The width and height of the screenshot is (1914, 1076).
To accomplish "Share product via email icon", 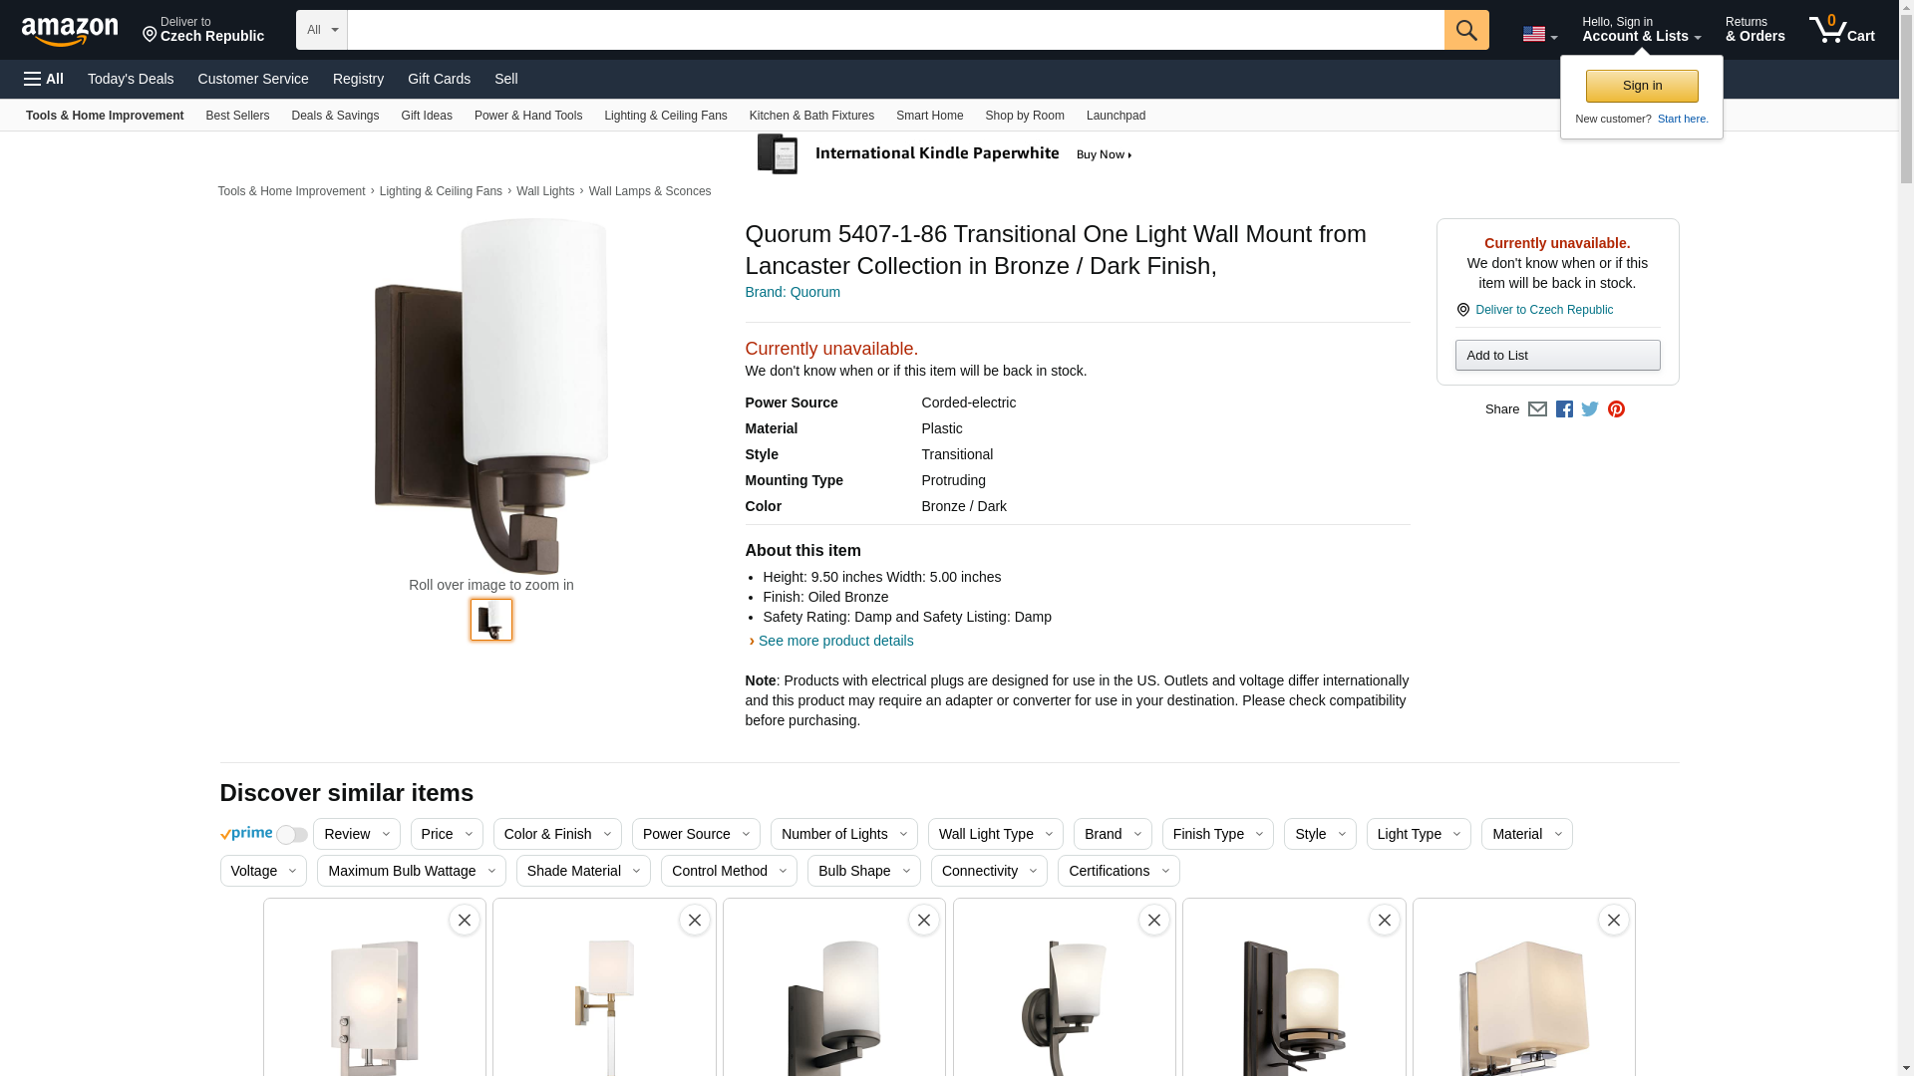I will pyautogui.click(x=1537, y=409).
